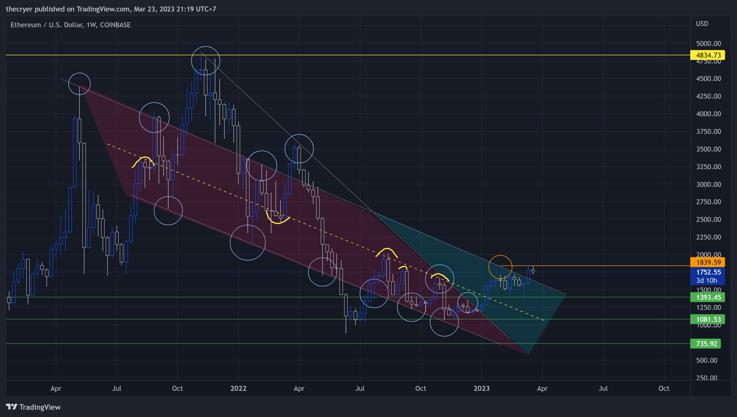Viewport: 737px width, 417px height.
Task: Click the Ethereum / U.S. Dollar chart title
Action: pyautogui.click(x=70, y=25)
